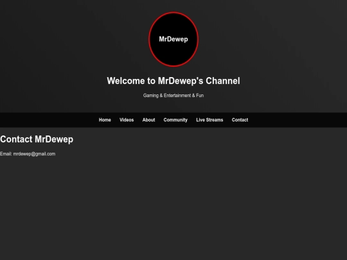This screenshot has width=347, height=260.
Task: Click the Contact nav link
Action: tap(240, 120)
